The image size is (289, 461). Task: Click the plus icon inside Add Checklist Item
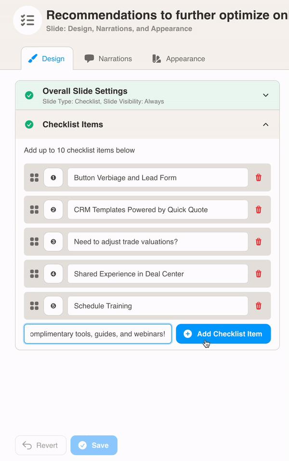(x=187, y=334)
